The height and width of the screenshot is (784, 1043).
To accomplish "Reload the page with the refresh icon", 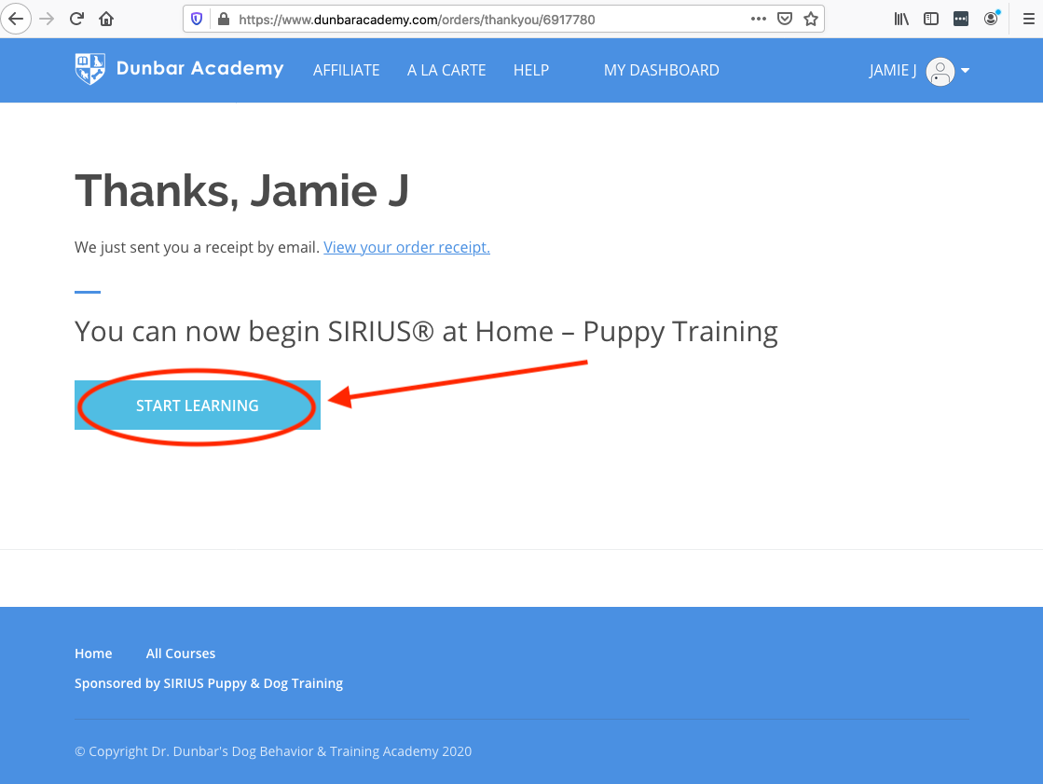I will [x=76, y=19].
